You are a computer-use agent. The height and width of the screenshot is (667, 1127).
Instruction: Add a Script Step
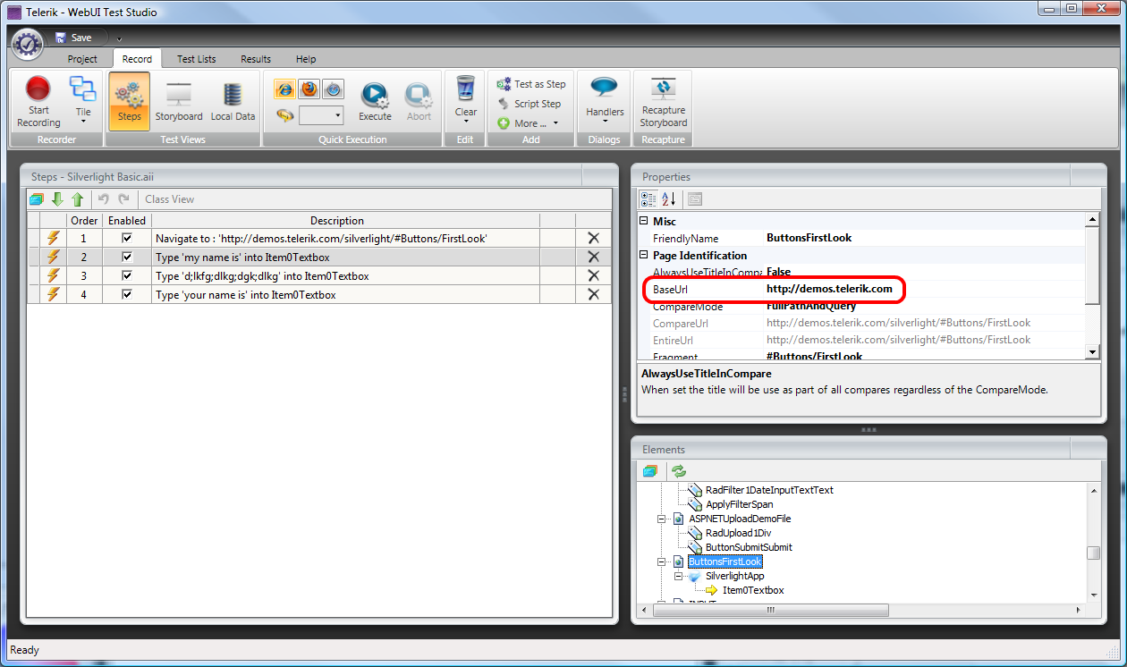click(529, 104)
